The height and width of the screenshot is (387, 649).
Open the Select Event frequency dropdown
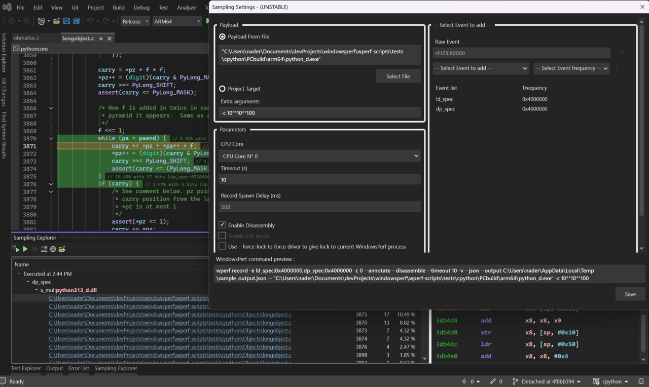pyautogui.click(x=572, y=68)
